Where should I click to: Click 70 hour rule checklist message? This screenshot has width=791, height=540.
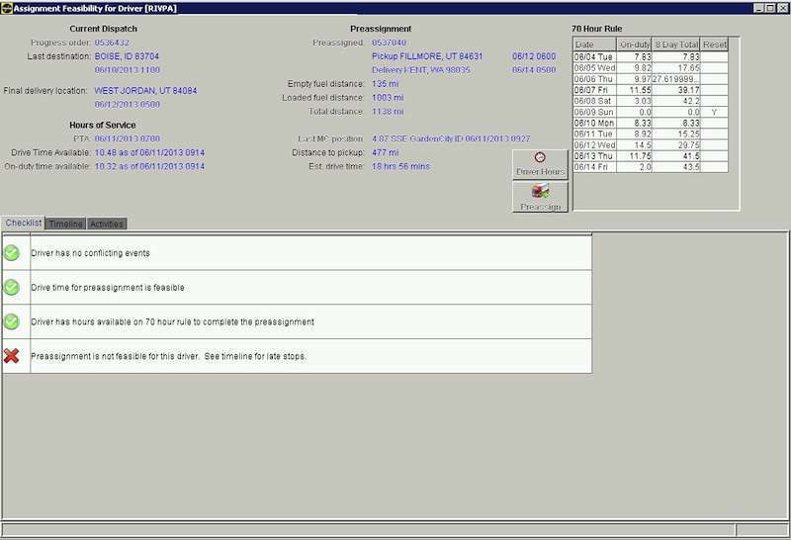[x=172, y=322]
